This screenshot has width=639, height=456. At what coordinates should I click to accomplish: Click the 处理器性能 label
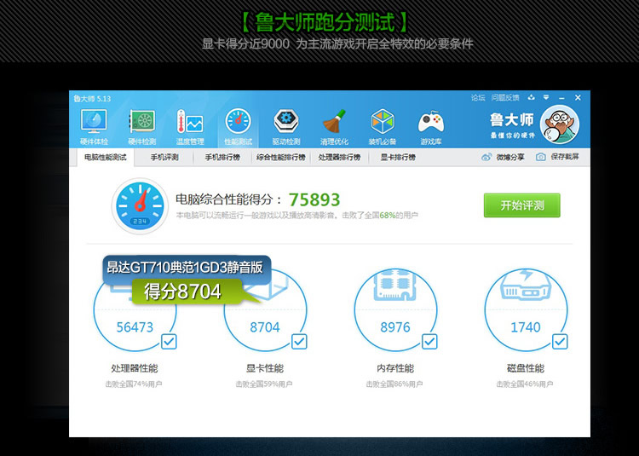[x=135, y=368]
